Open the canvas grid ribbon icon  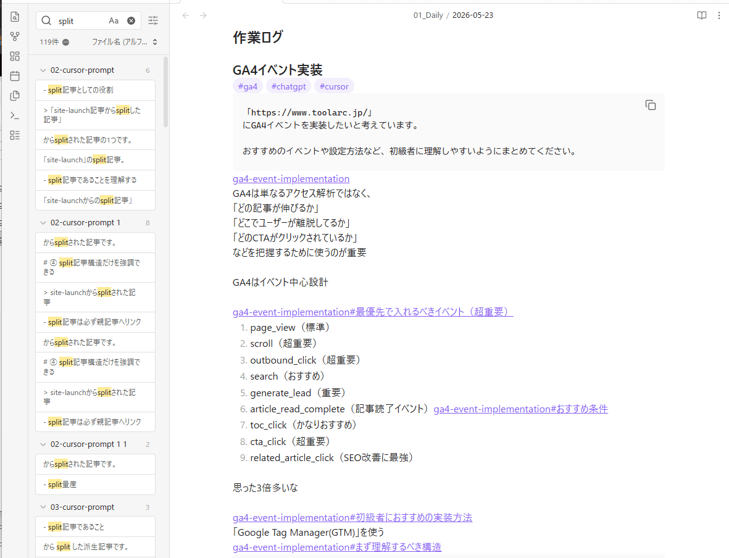[x=15, y=56]
